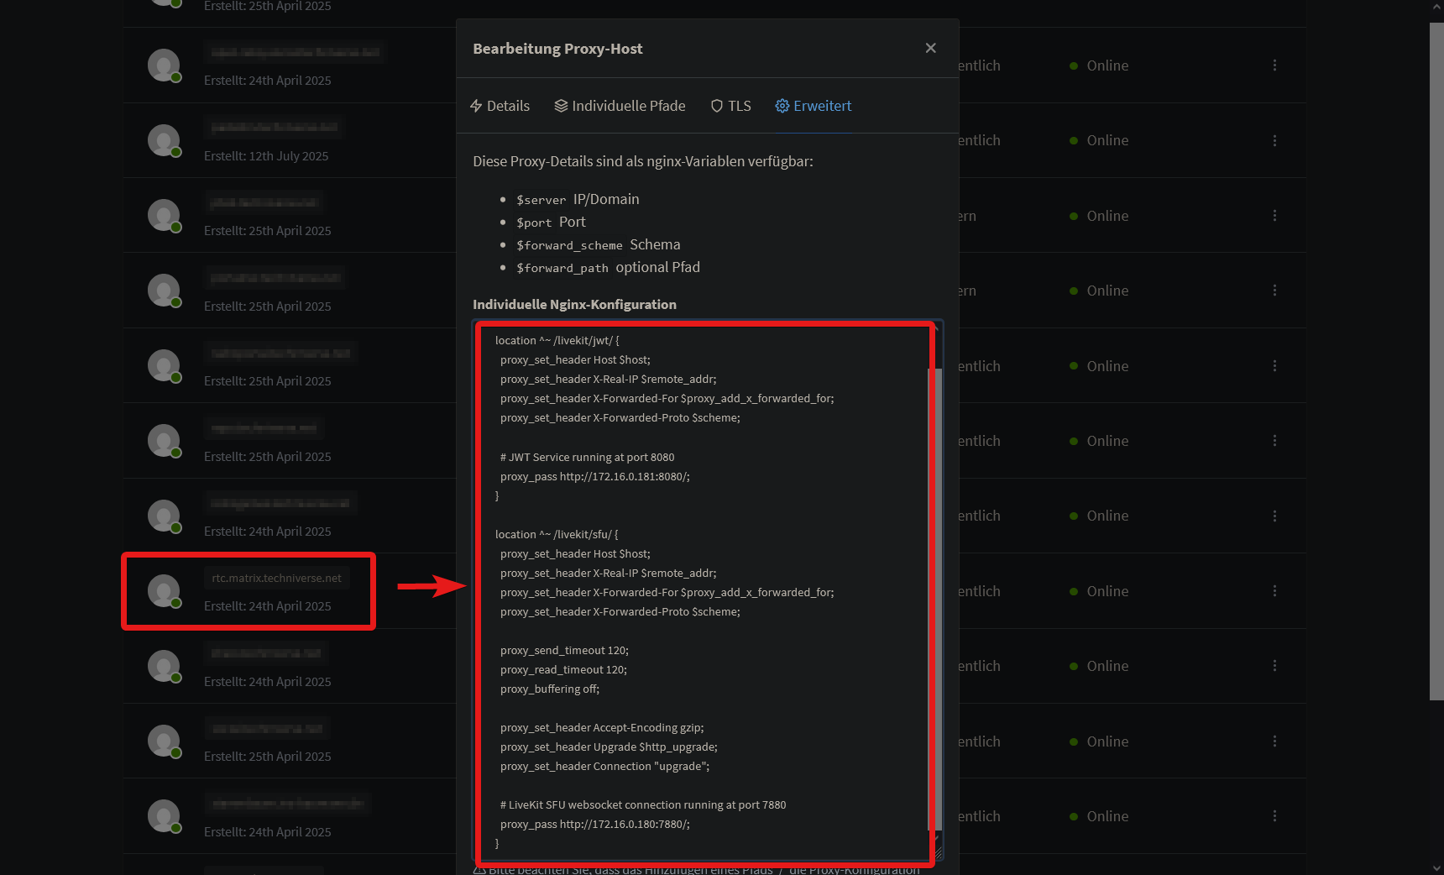Click the textarea resize handle corner
Screen dimensions: 1444x875
(938, 853)
